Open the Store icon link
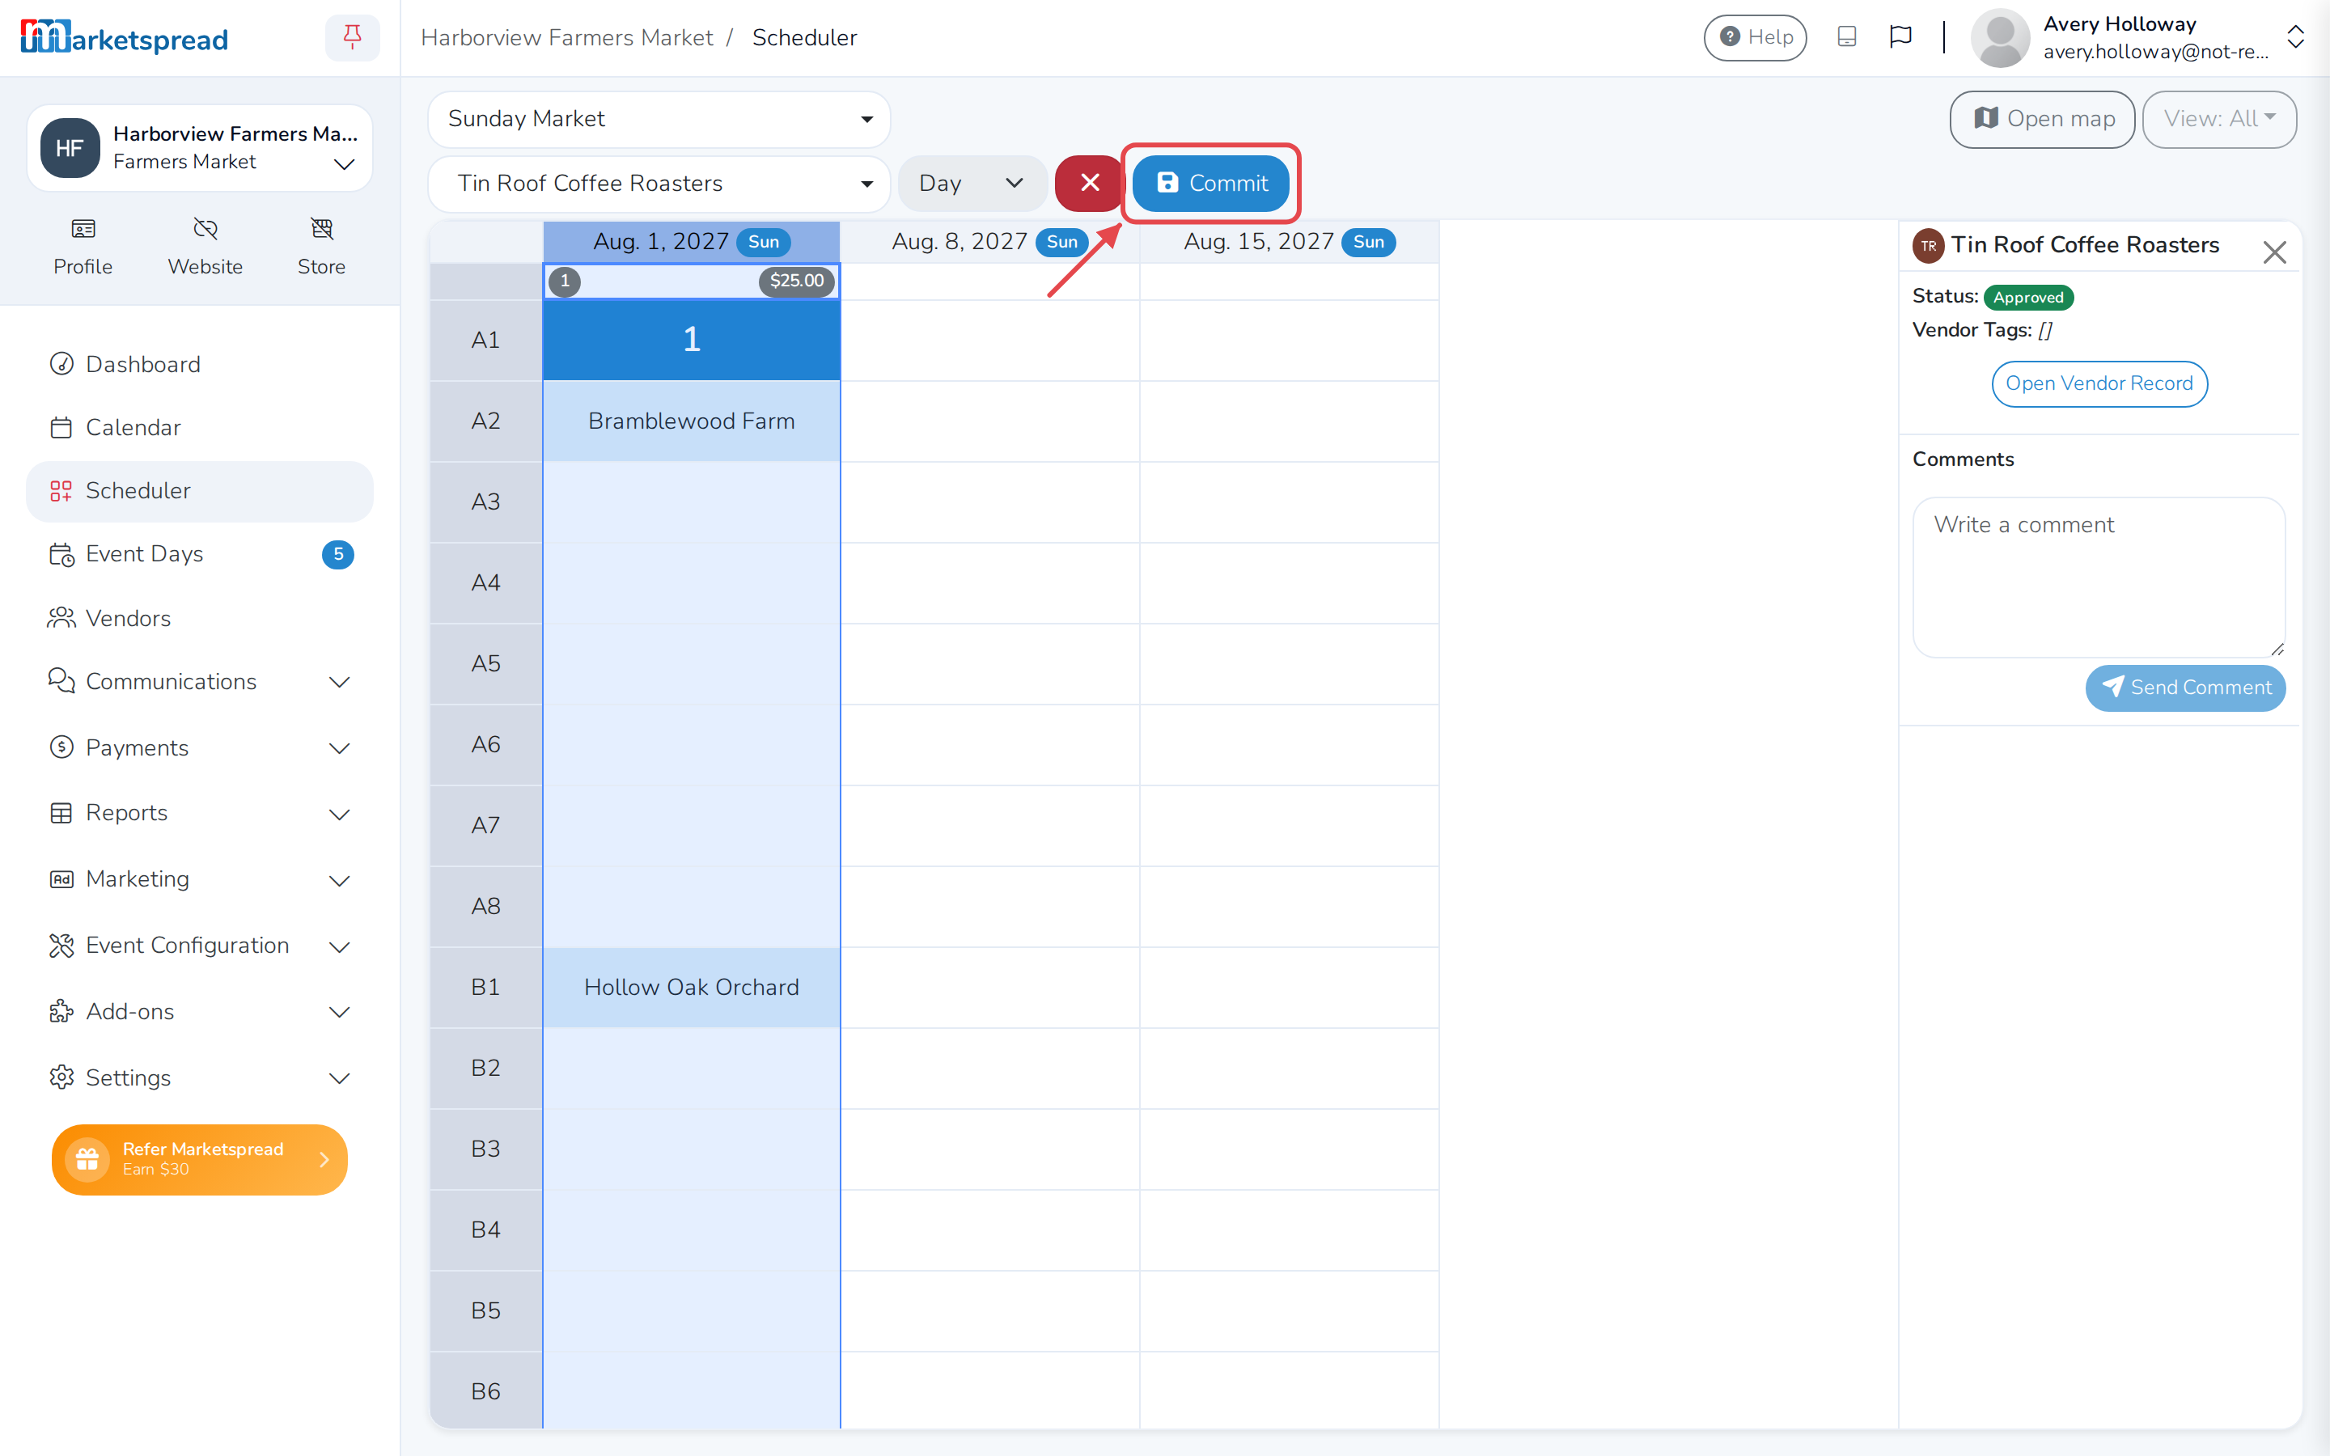The image size is (2330, 1456). (x=321, y=247)
